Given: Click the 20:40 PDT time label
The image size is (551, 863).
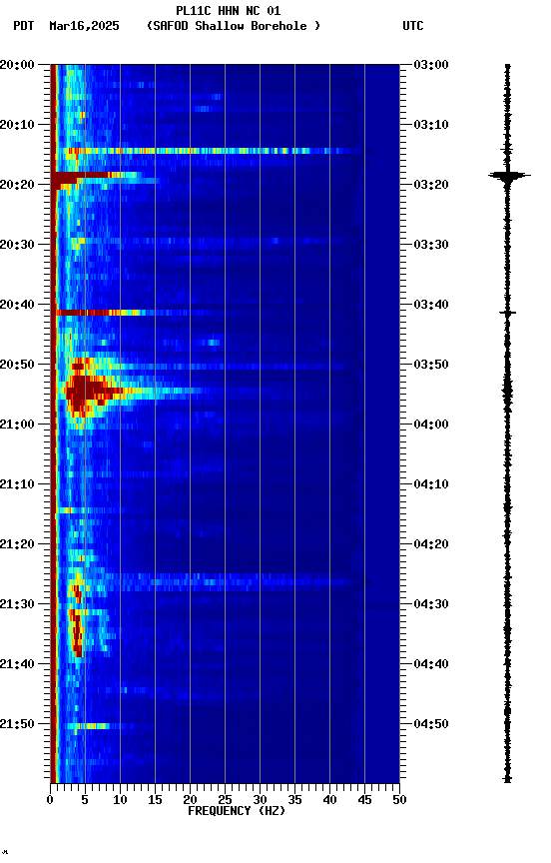Looking at the screenshot, I should tap(18, 305).
